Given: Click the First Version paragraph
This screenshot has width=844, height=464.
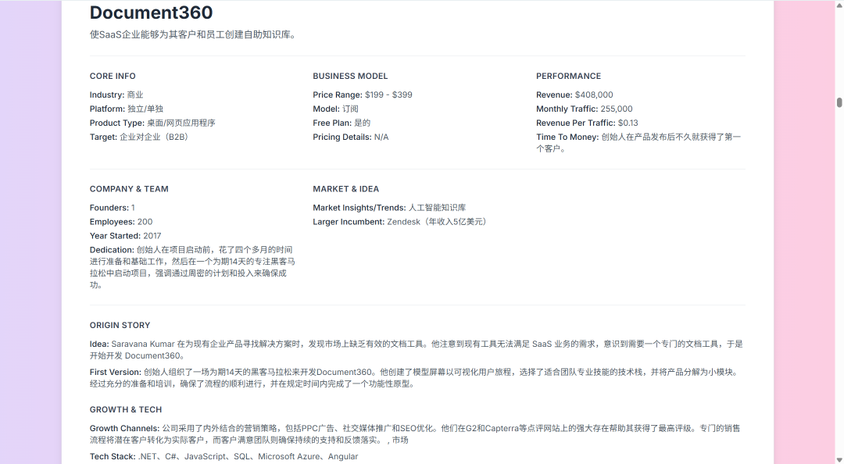Looking at the screenshot, I should coord(415,378).
